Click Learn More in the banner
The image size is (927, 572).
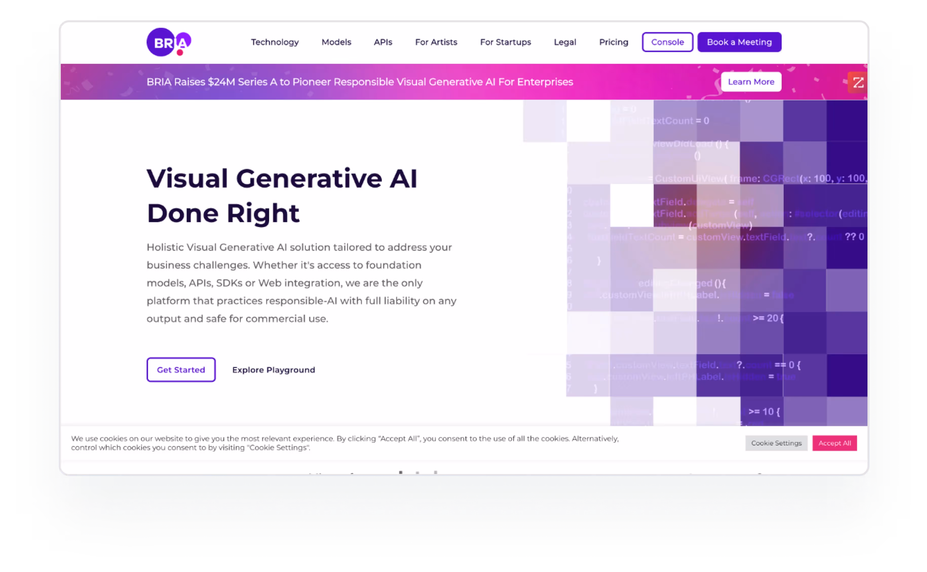751,82
